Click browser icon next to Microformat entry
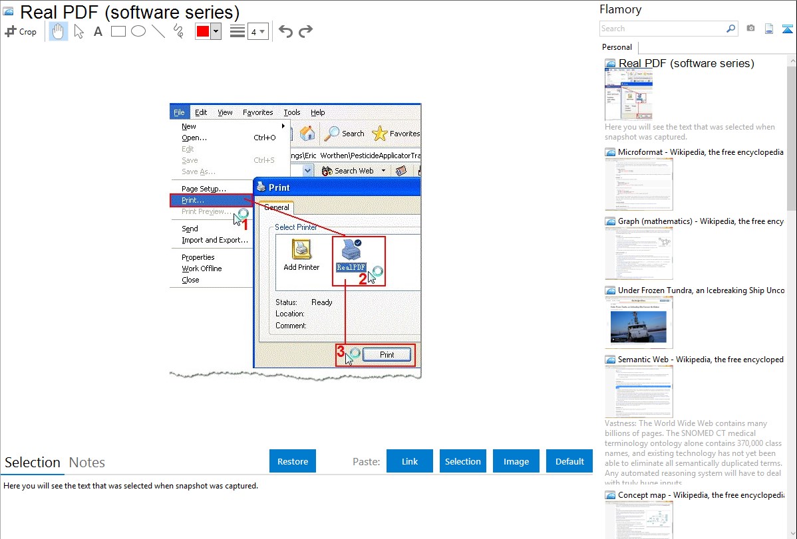This screenshot has width=797, height=539. (x=610, y=152)
